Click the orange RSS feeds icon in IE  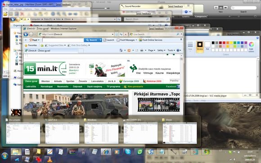click(129, 50)
